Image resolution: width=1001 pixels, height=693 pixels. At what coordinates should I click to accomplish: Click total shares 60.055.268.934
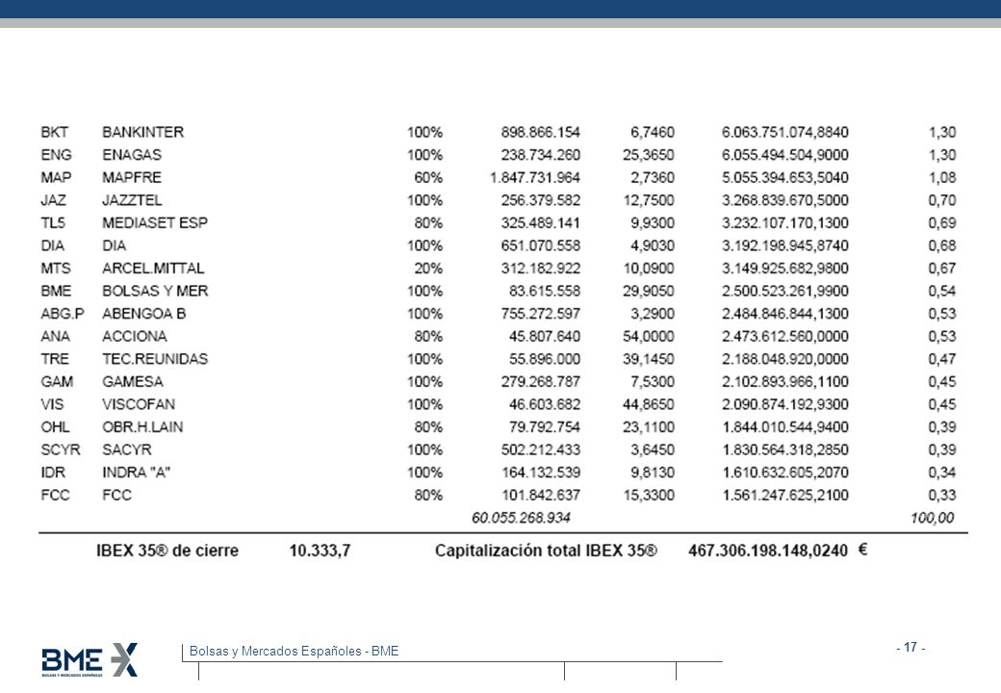[521, 518]
